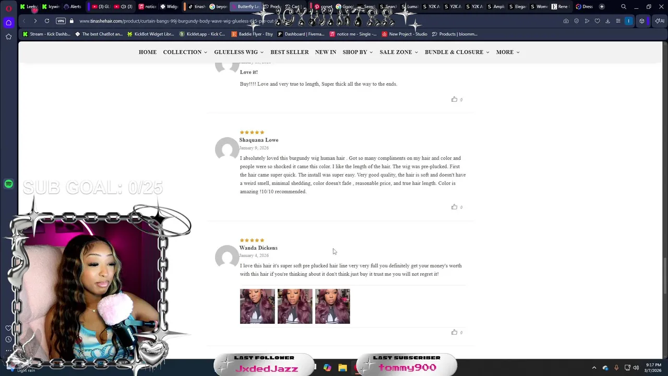Switch to the Dress tab
Screen dimensions: 668x376
click(584, 7)
